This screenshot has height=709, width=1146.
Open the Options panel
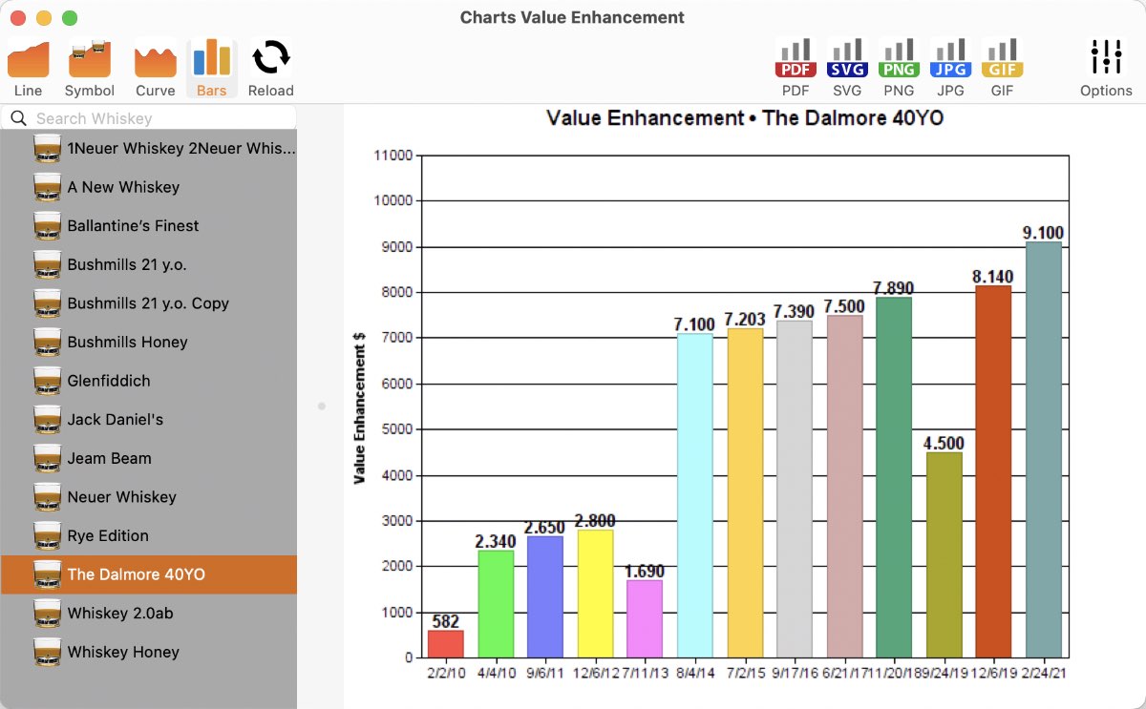[x=1106, y=69]
